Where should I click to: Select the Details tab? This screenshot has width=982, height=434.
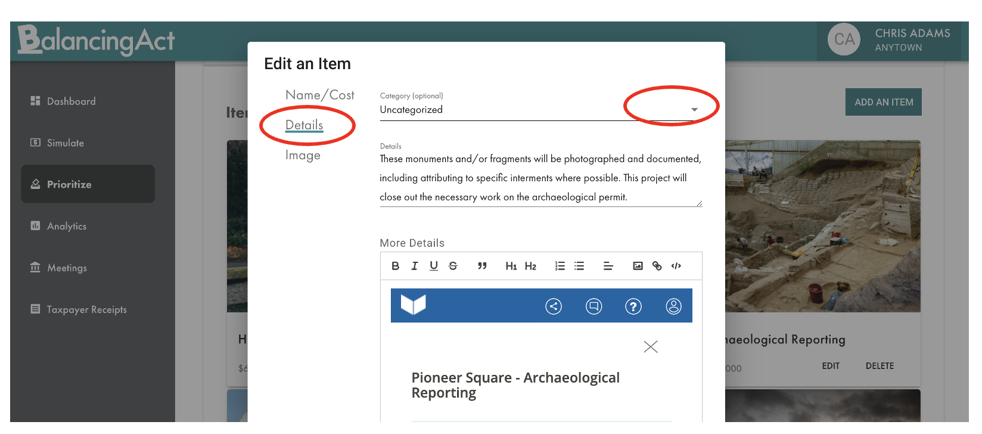304,125
